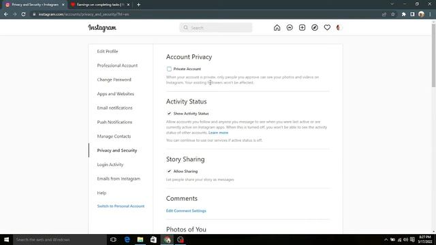The height and width of the screenshot is (245, 436).
Task: Show hidden system tray icons
Action: coord(386,240)
